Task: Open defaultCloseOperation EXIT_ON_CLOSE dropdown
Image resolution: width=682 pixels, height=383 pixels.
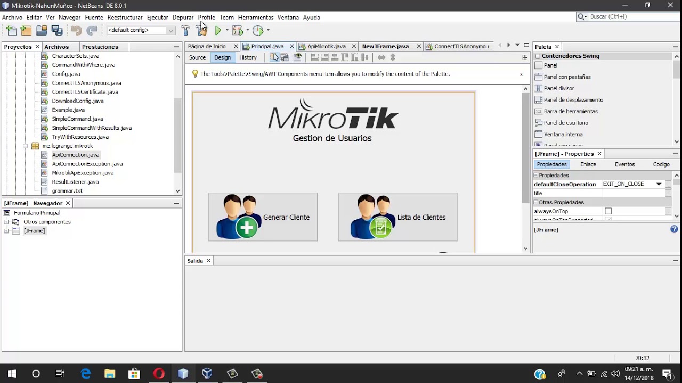Action: [659, 184]
